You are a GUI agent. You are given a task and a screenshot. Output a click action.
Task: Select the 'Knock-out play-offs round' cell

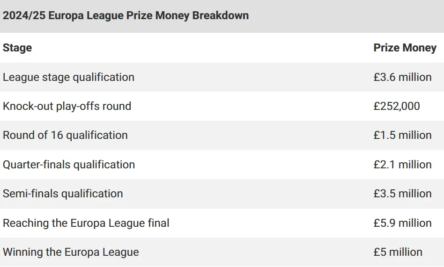67,106
